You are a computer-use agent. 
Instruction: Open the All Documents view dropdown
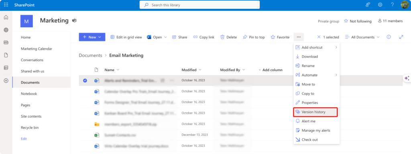click(362, 37)
